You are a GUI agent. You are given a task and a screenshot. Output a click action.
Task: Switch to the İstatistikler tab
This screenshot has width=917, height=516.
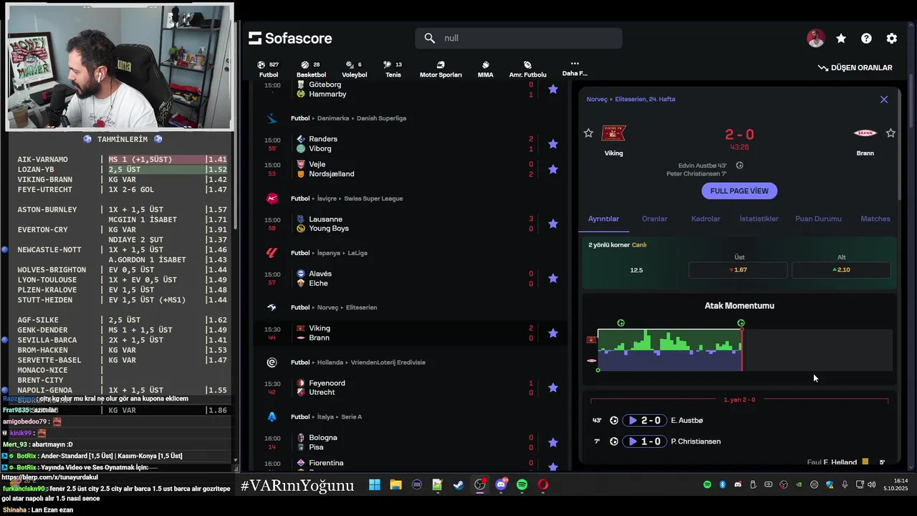click(x=759, y=219)
